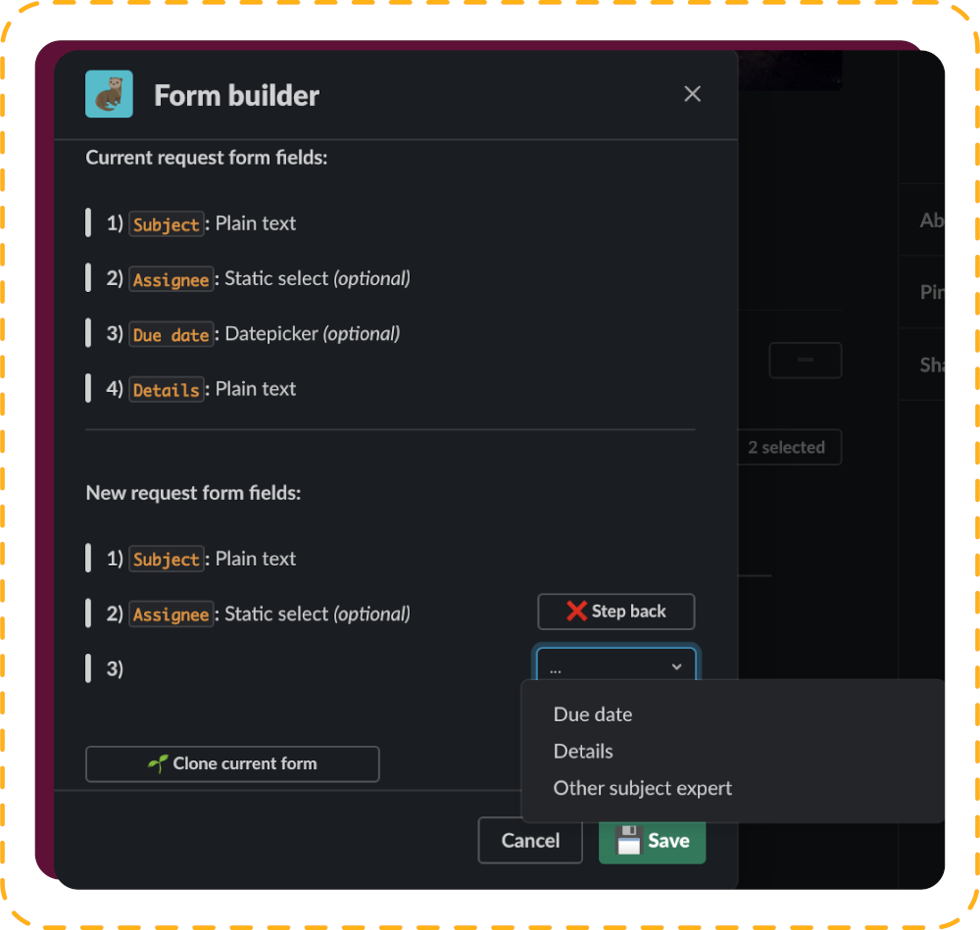The height and width of the screenshot is (930, 980).
Task: Close the Form builder dialog
Action: [x=692, y=94]
